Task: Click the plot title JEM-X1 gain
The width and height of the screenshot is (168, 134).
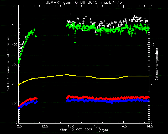Action: [59, 2]
